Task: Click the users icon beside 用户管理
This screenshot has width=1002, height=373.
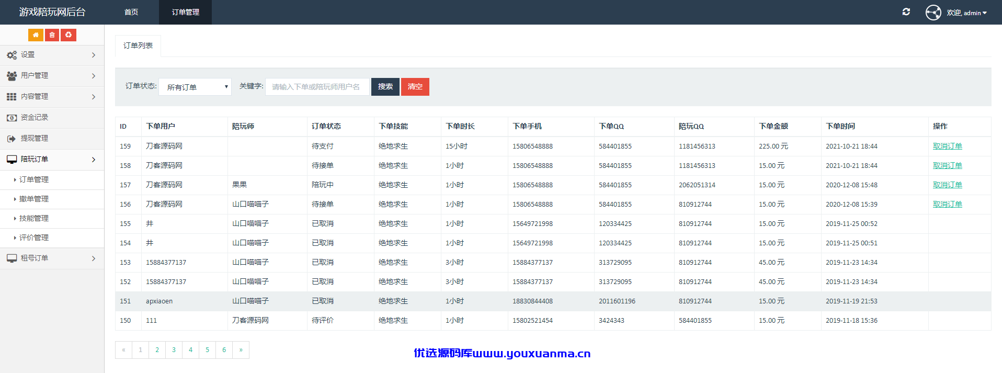Action: 12,76
